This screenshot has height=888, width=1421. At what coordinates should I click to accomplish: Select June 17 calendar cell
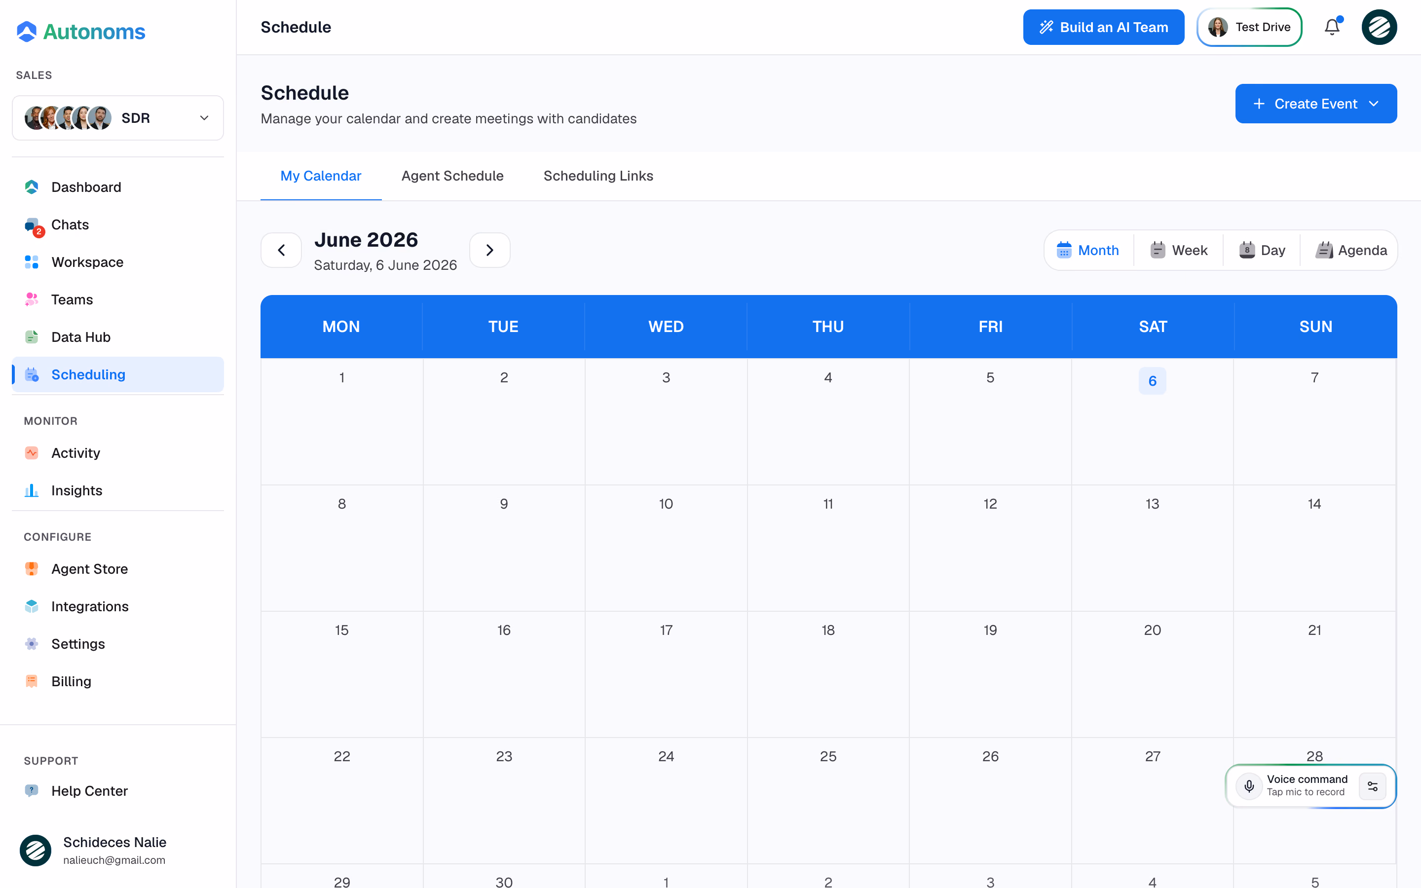(x=666, y=673)
